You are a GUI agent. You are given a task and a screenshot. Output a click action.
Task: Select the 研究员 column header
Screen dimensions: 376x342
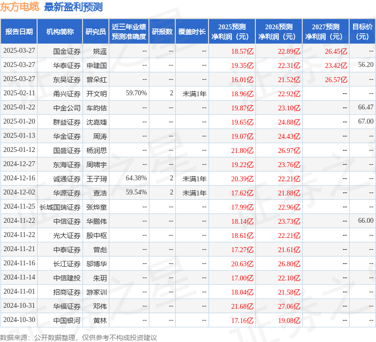click(x=96, y=32)
